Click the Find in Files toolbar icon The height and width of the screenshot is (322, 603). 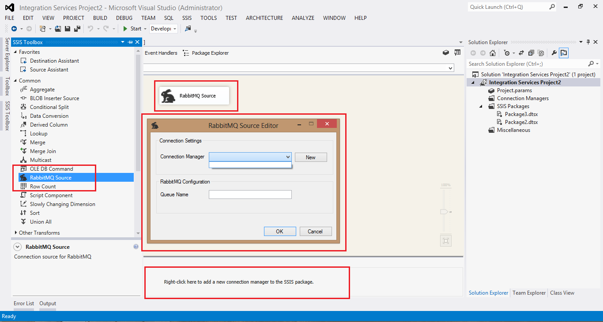188,29
